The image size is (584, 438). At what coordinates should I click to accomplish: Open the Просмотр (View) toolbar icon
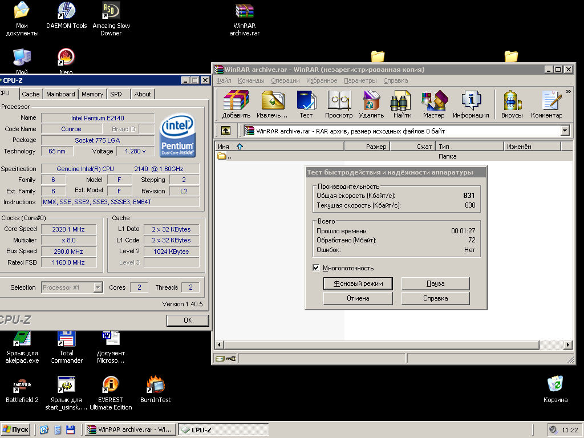(339, 104)
